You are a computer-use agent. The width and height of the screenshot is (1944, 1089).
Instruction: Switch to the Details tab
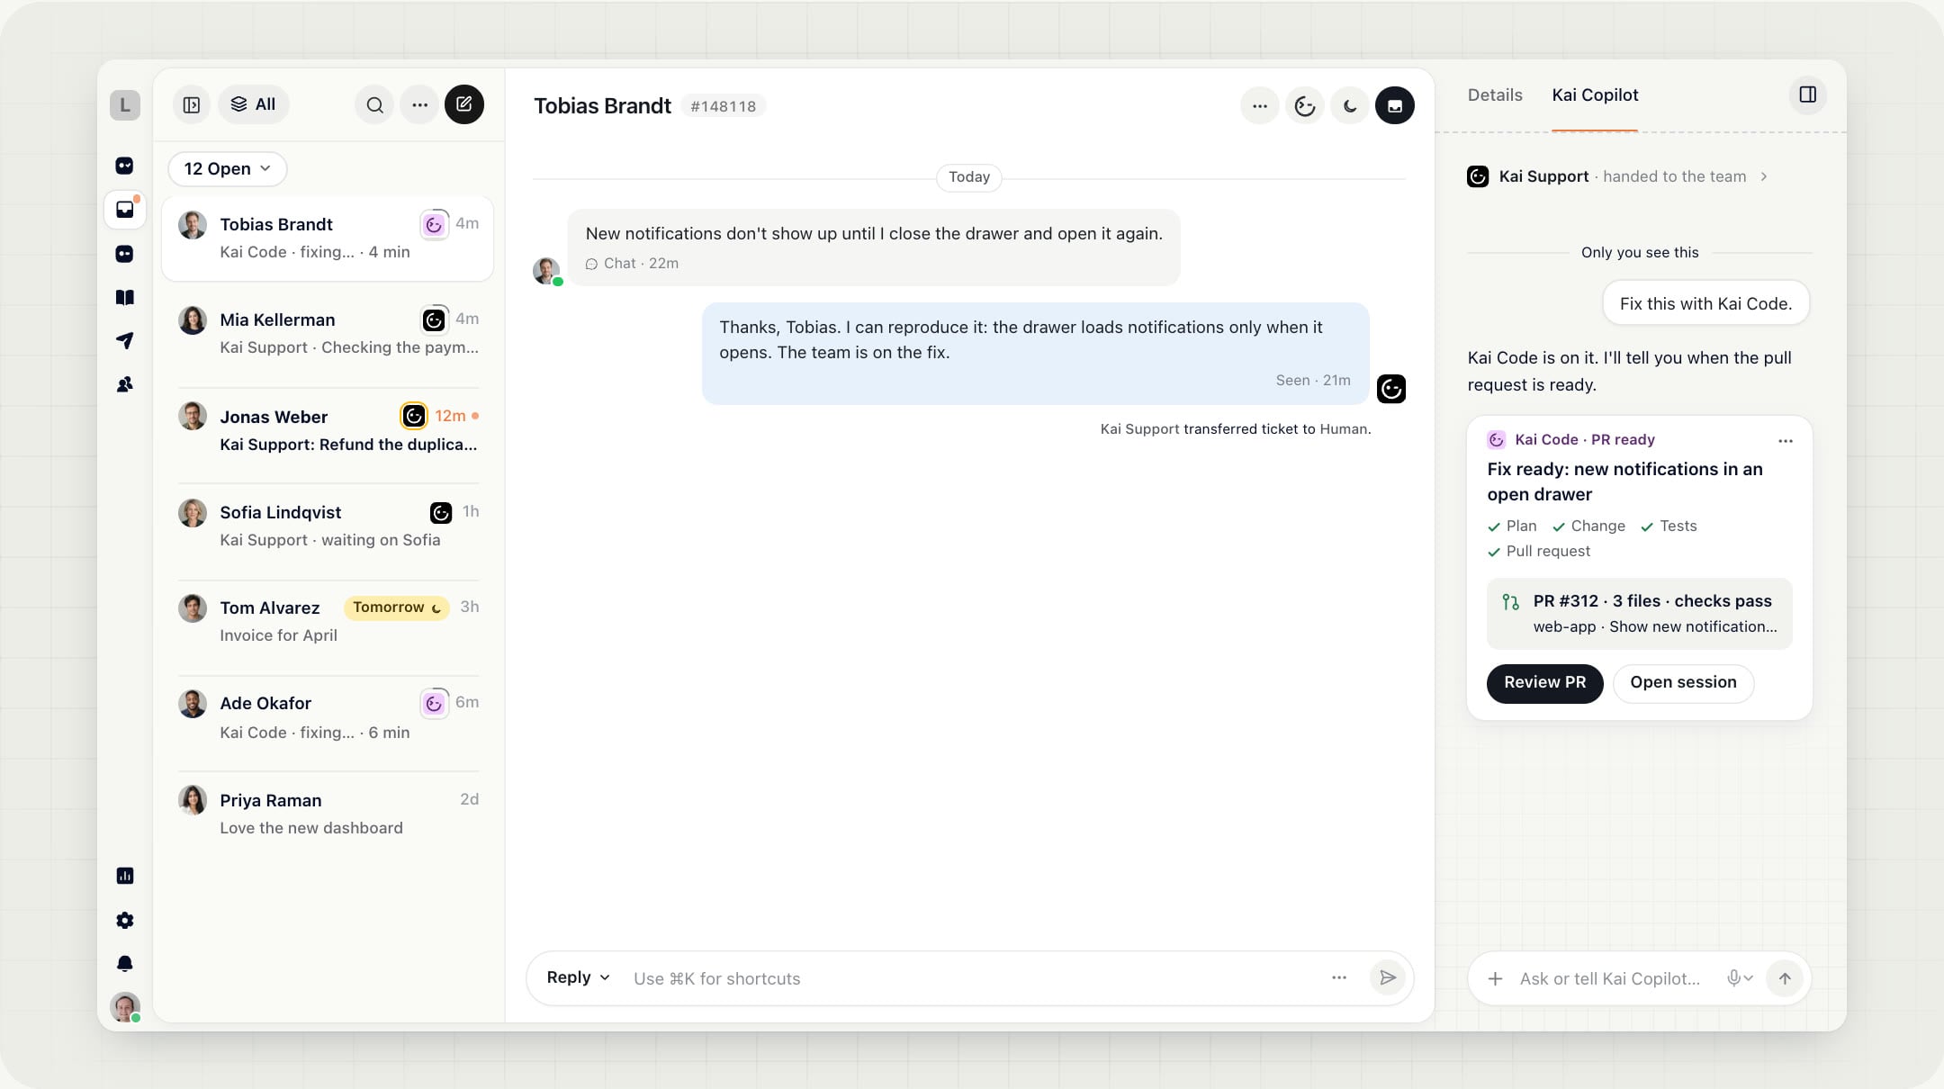click(x=1495, y=95)
